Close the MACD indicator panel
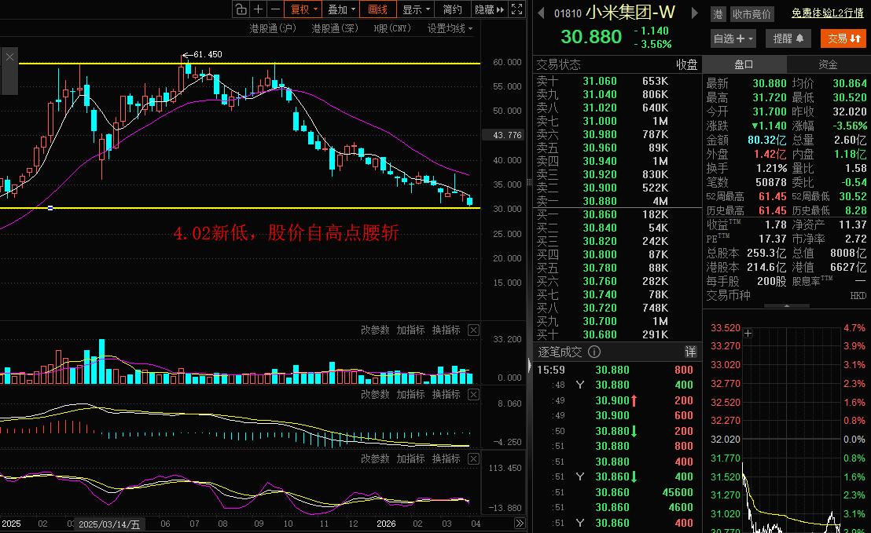The image size is (871, 533). [x=473, y=394]
